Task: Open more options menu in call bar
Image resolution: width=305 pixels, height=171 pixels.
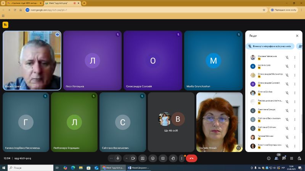Action: click(x=181, y=158)
